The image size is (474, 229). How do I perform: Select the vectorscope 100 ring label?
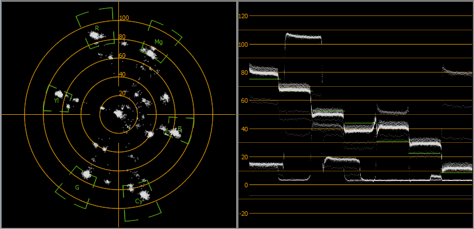click(124, 18)
